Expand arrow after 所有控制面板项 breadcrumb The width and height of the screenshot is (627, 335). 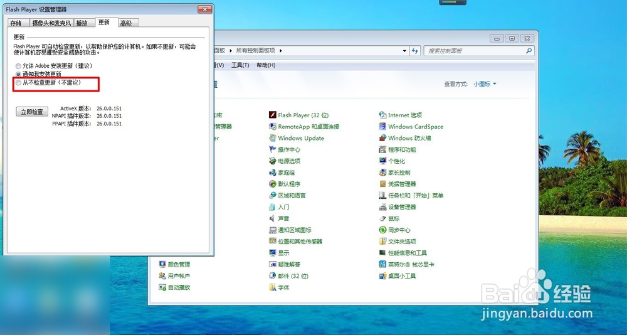(x=281, y=51)
